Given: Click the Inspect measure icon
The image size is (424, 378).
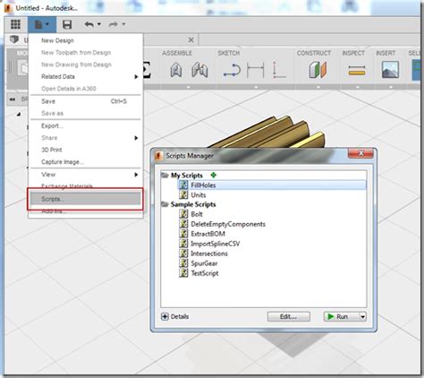Looking at the screenshot, I should 357,71.
